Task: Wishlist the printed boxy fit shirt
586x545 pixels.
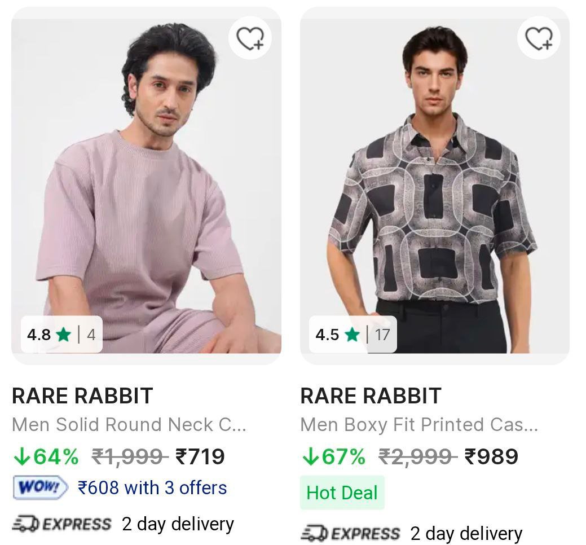Action: [x=539, y=38]
